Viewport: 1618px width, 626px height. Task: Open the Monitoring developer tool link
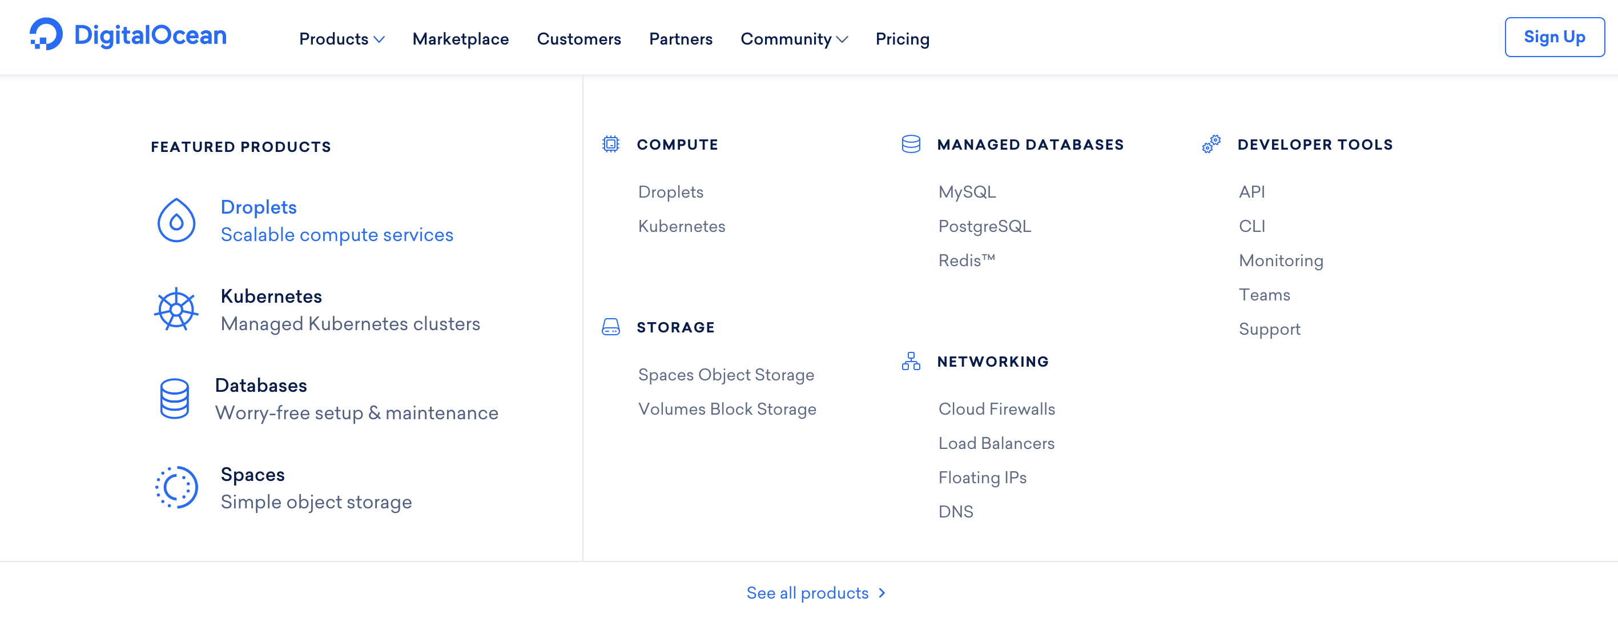click(x=1281, y=260)
